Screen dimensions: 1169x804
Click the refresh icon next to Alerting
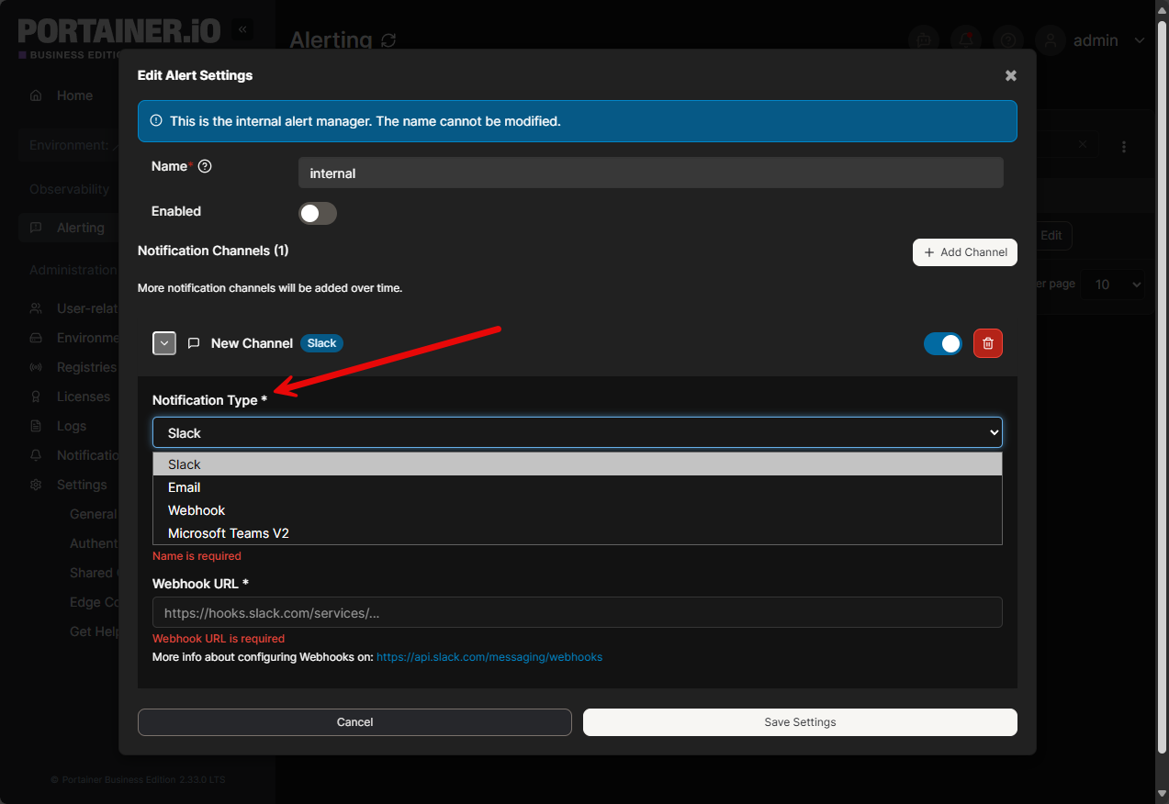(x=388, y=40)
